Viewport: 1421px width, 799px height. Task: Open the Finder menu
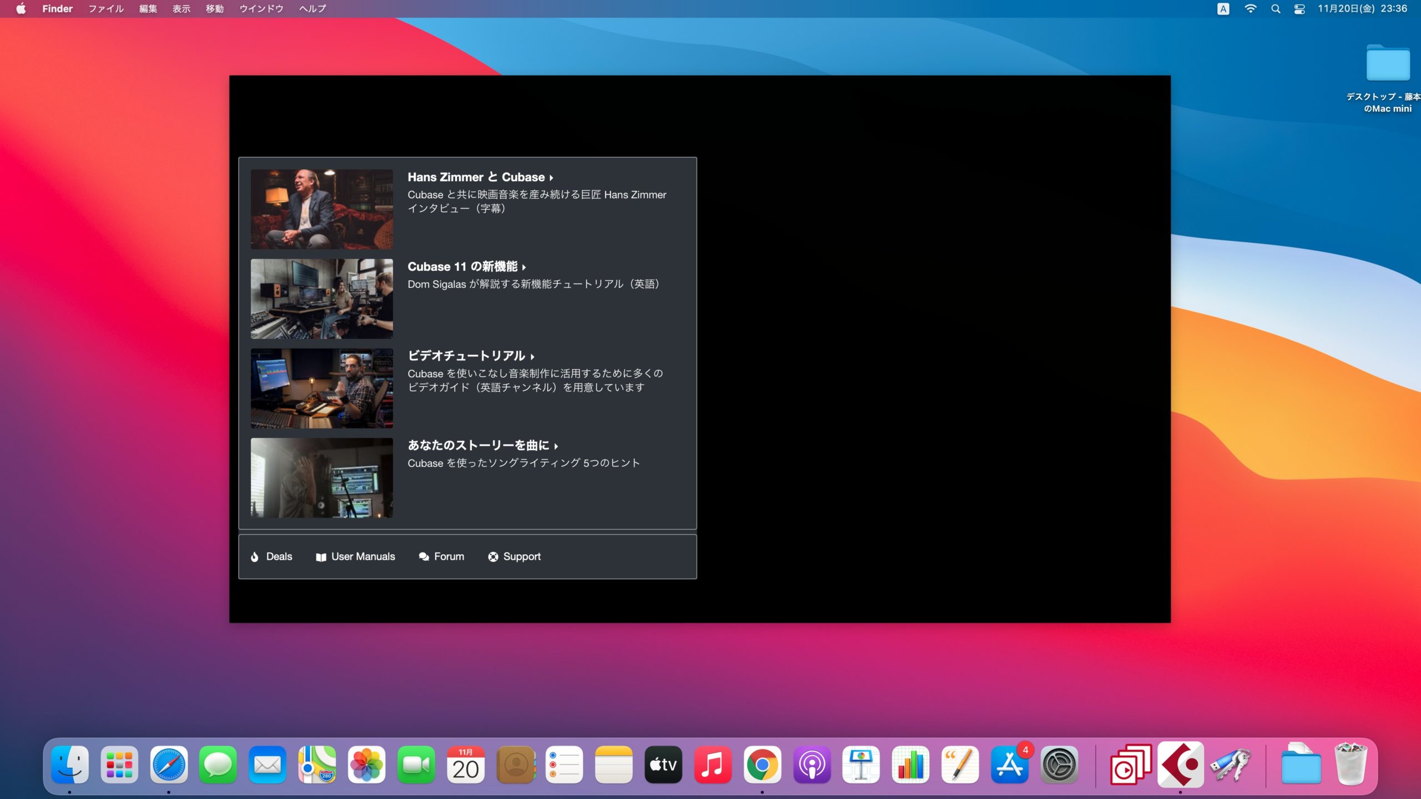(x=57, y=8)
